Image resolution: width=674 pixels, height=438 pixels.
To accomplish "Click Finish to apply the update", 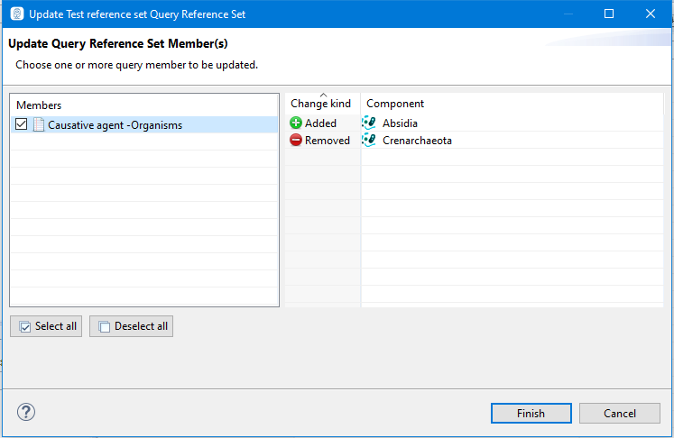I will (531, 414).
